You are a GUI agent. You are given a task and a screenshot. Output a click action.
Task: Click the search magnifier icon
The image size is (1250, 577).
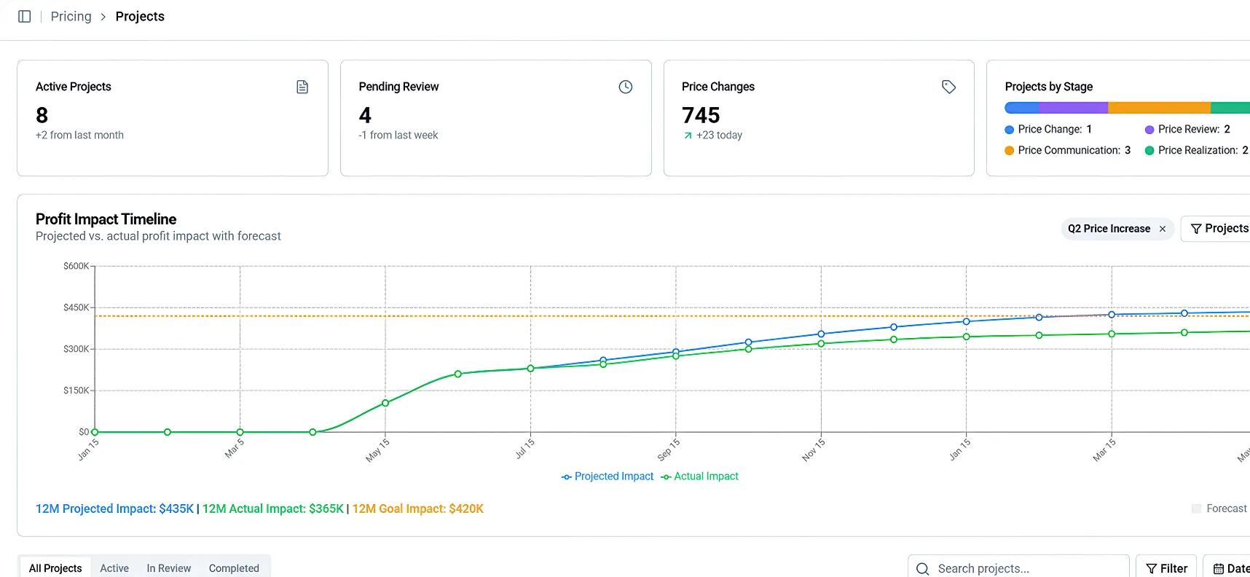[x=922, y=569]
